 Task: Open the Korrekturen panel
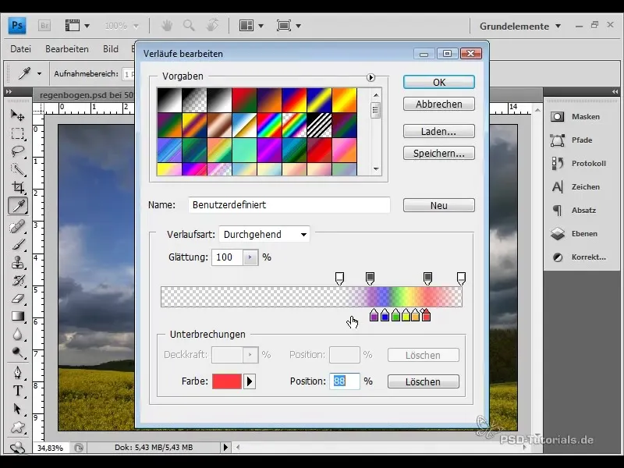click(579, 257)
